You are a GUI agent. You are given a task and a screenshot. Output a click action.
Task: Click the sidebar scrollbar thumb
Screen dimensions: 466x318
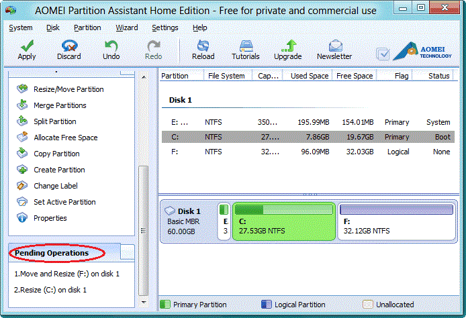144,231
